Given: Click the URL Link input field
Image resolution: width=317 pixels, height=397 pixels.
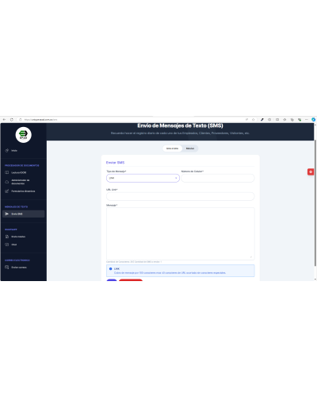Looking at the screenshot, I should pyautogui.click(x=181, y=196).
